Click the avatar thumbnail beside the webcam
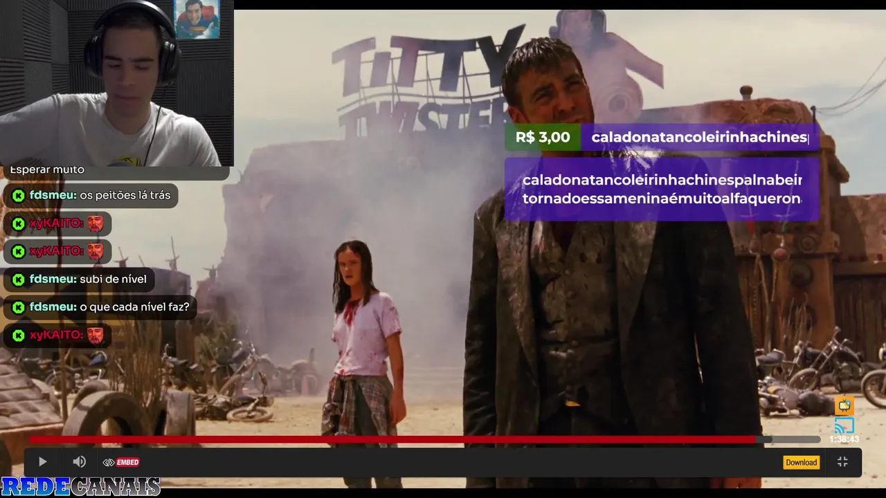The image size is (886, 498). [197, 20]
